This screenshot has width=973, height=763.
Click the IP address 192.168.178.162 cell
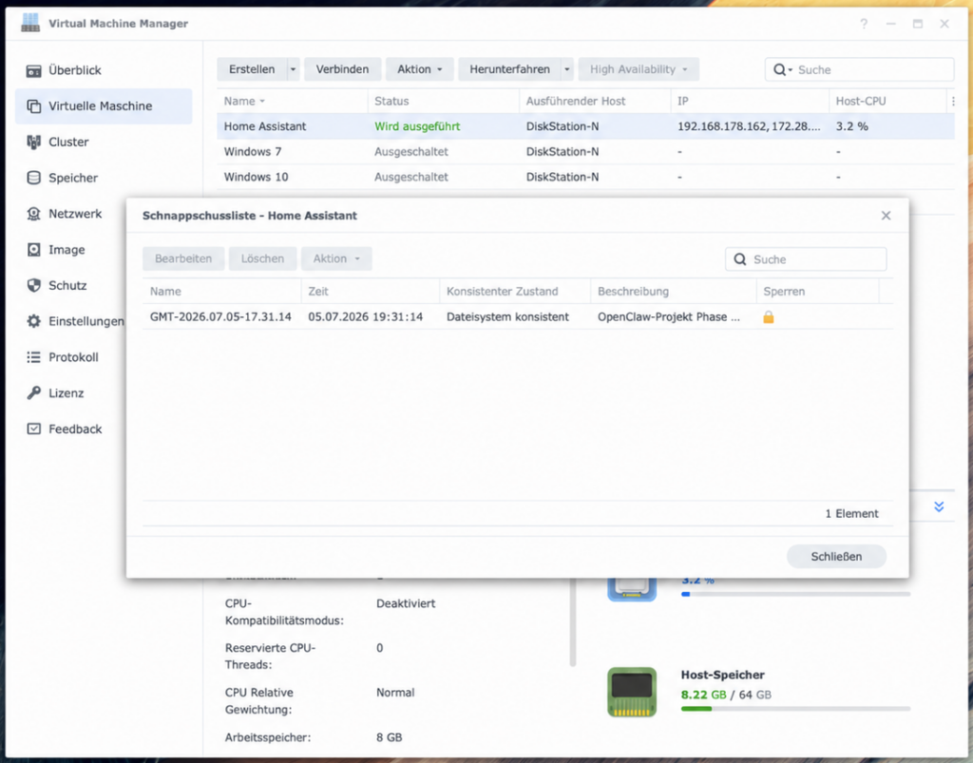pyautogui.click(x=749, y=126)
